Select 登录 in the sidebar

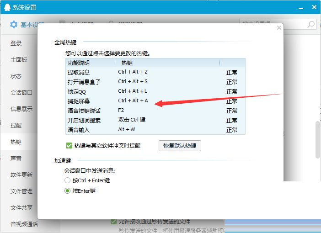16,43
